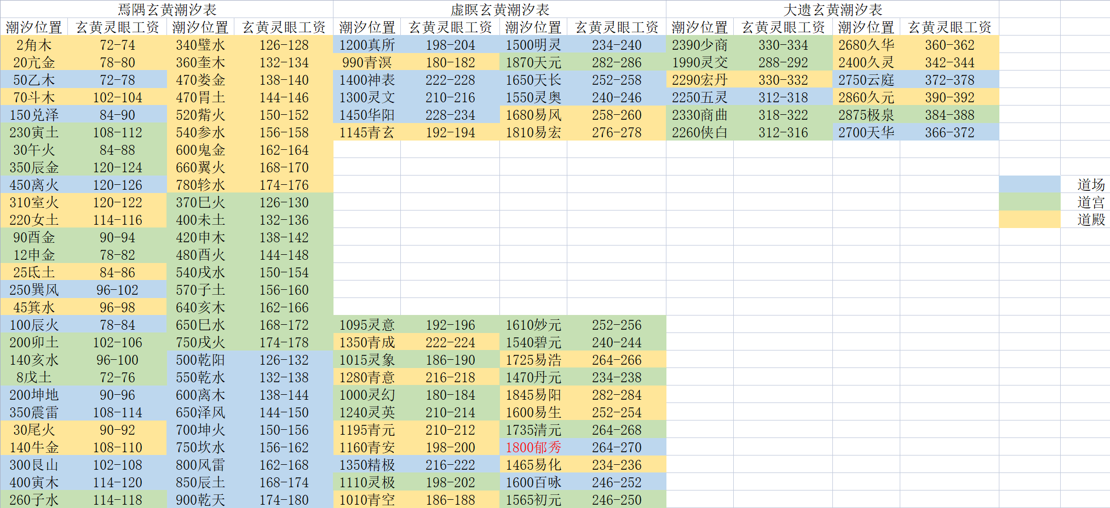The width and height of the screenshot is (1110, 508).
Task: Select the 1350青成 cell
Action: point(367,342)
